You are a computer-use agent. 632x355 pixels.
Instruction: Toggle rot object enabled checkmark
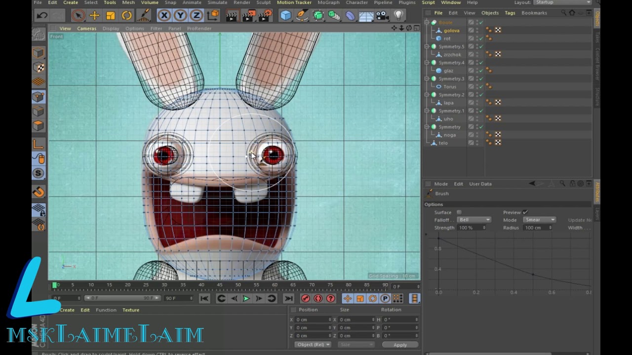coord(481,38)
